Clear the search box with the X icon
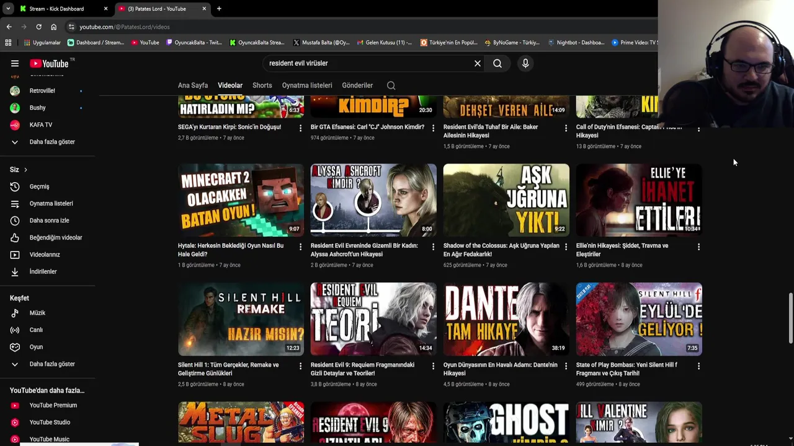This screenshot has width=794, height=446. (x=478, y=63)
